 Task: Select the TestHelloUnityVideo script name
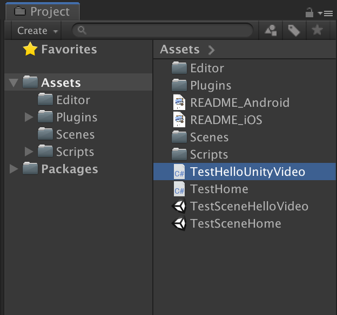click(x=247, y=172)
